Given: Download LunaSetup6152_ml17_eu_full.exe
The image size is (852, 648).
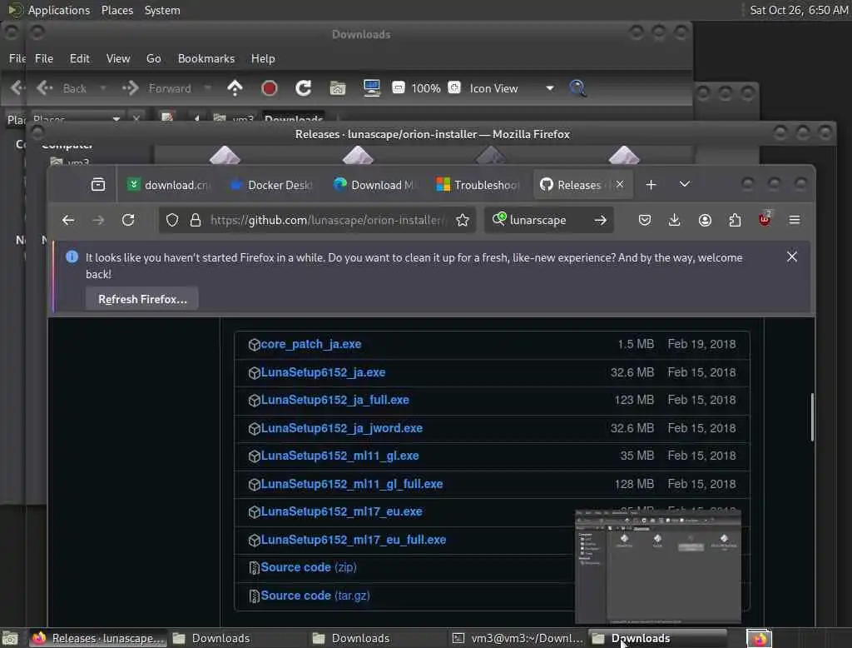Looking at the screenshot, I should pos(353,540).
